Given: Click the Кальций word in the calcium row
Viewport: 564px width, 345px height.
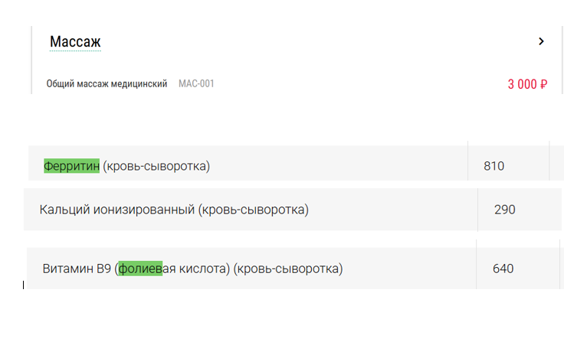Looking at the screenshot, I should tap(64, 210).
